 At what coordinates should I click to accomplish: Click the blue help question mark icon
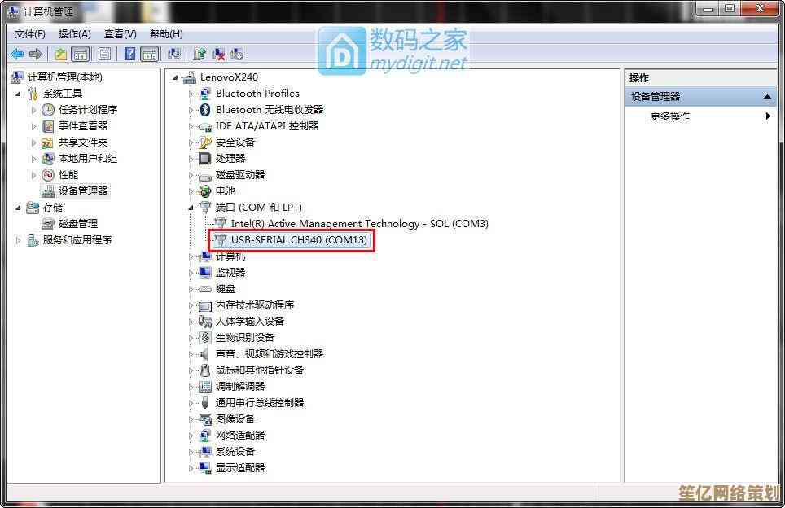[x=129, y=54]
